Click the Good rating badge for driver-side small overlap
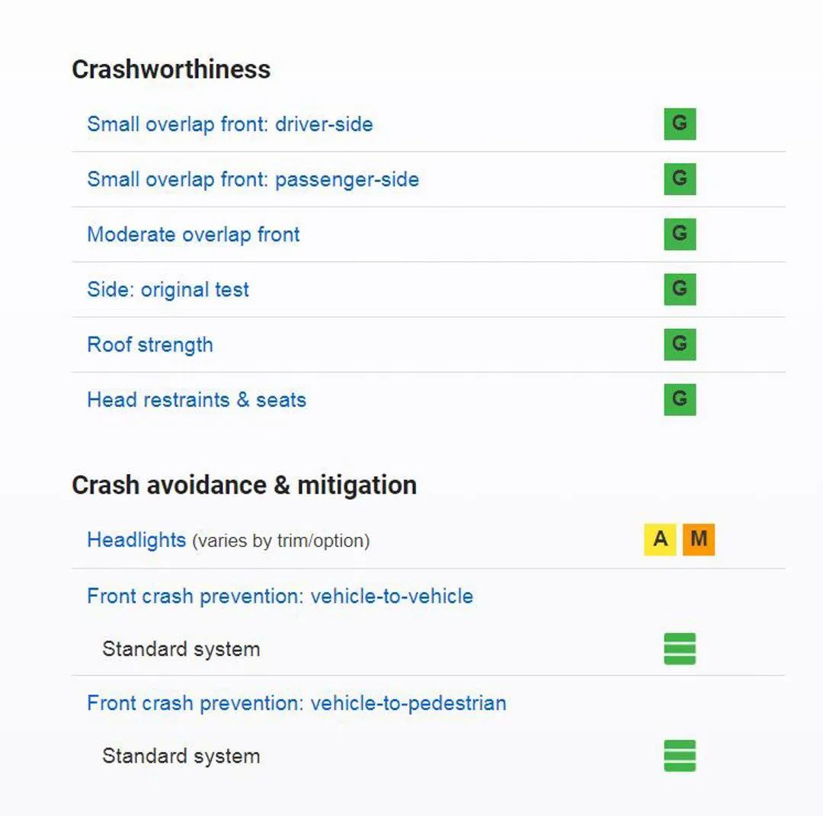The image size is (823, 816). pyautogui.click(x=680, y=124)
